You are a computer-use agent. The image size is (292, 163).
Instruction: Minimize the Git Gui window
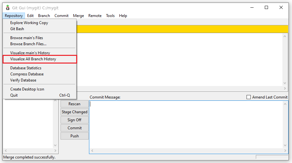252,8
